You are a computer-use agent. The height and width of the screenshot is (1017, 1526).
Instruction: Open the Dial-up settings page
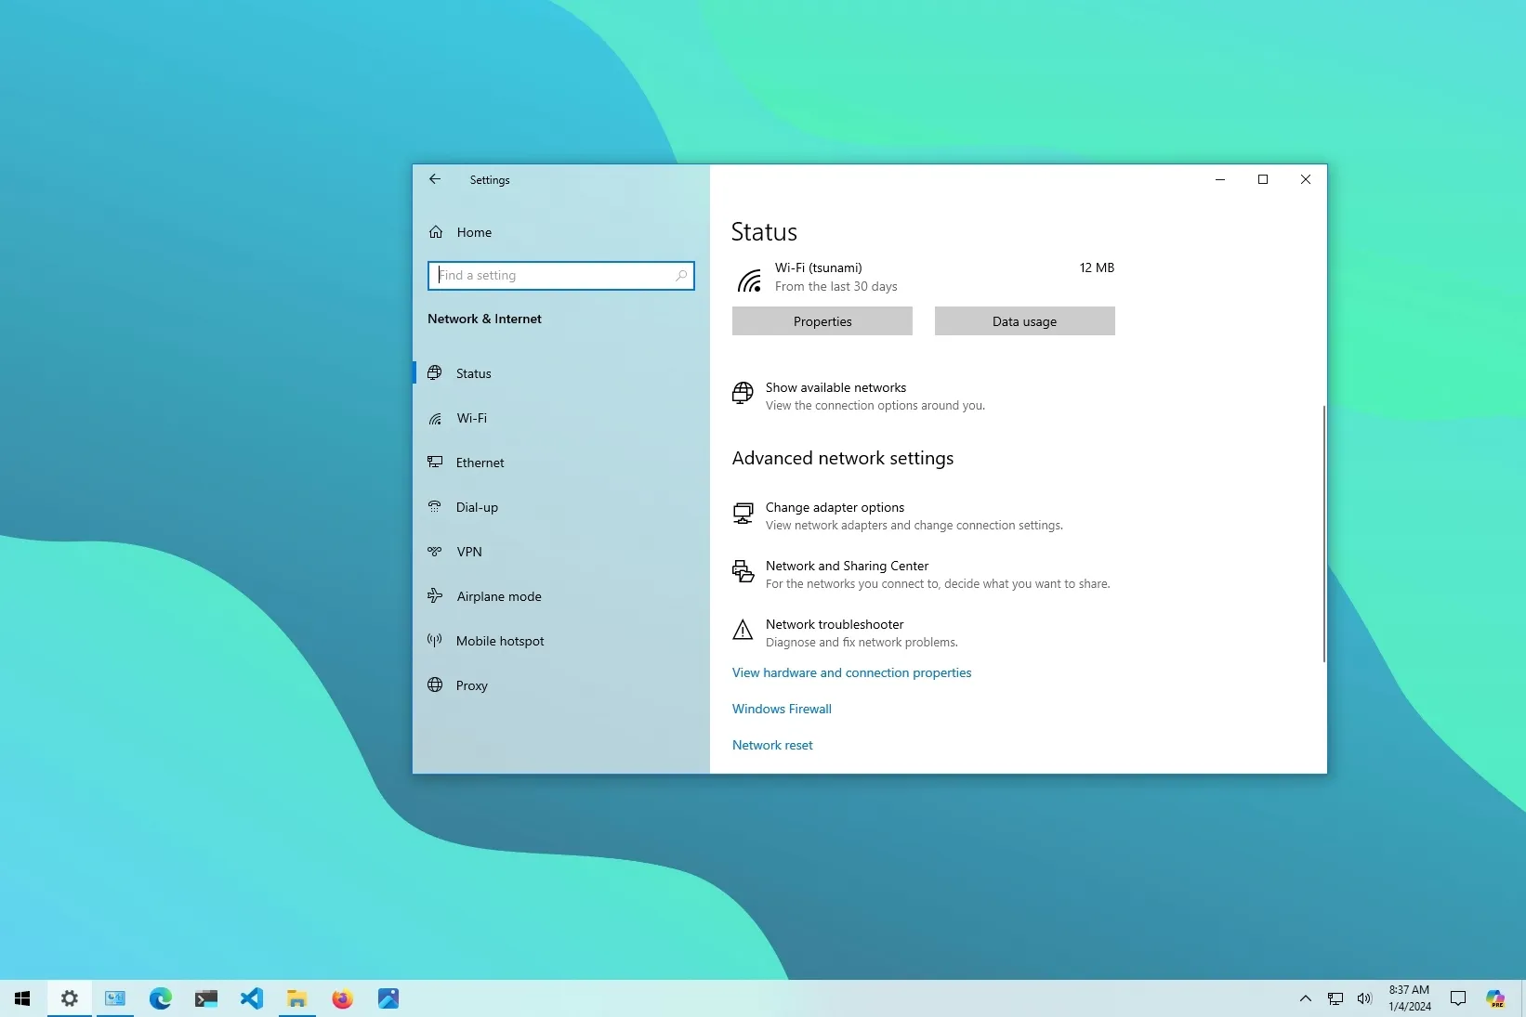[561, 507]
